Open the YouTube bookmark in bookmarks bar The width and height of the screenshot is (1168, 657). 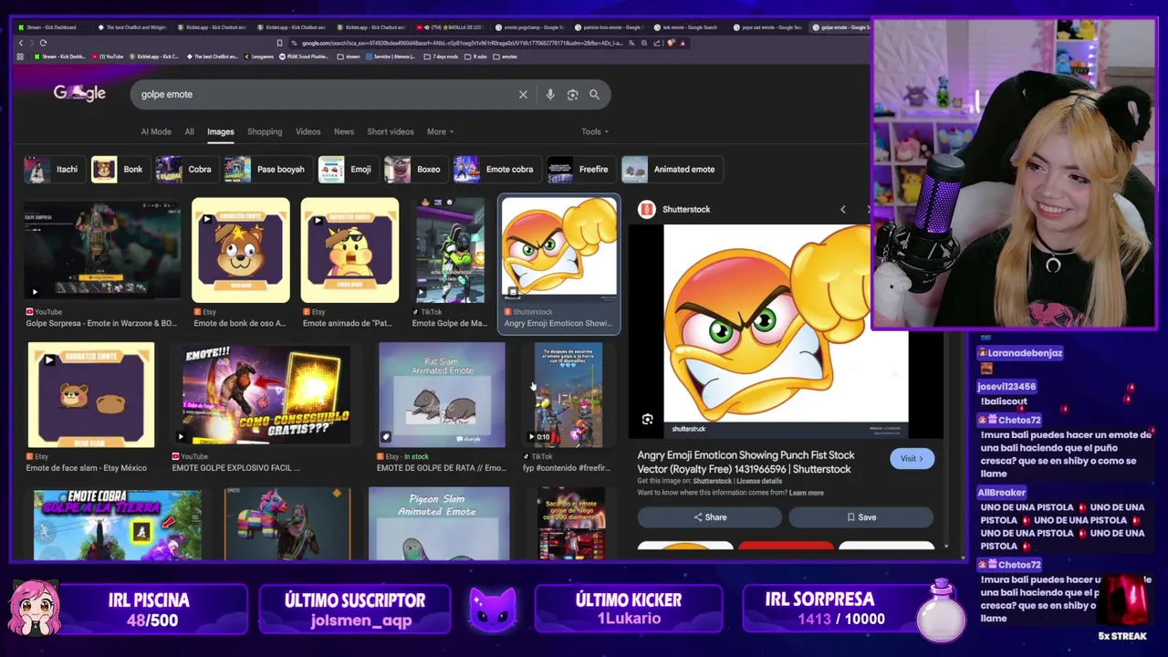coord(108,57)
